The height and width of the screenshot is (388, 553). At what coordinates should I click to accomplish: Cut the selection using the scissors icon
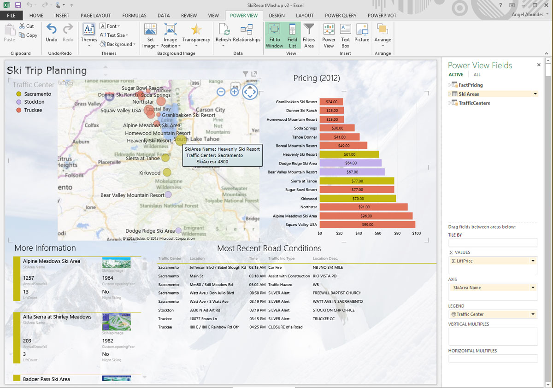click(x=27, y=26)
